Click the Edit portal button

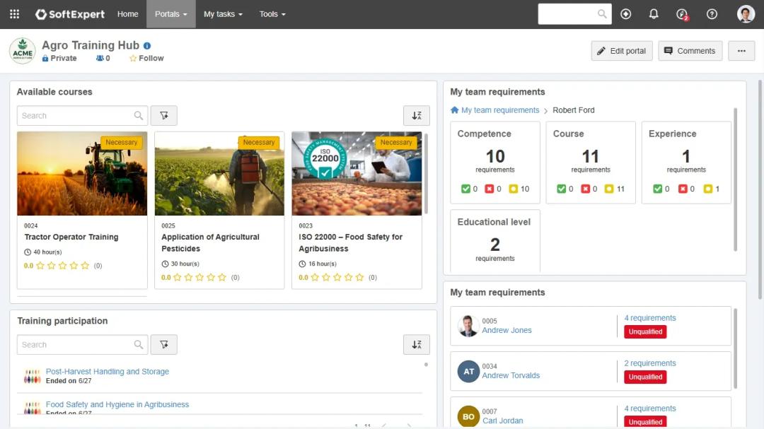(622, 51)
